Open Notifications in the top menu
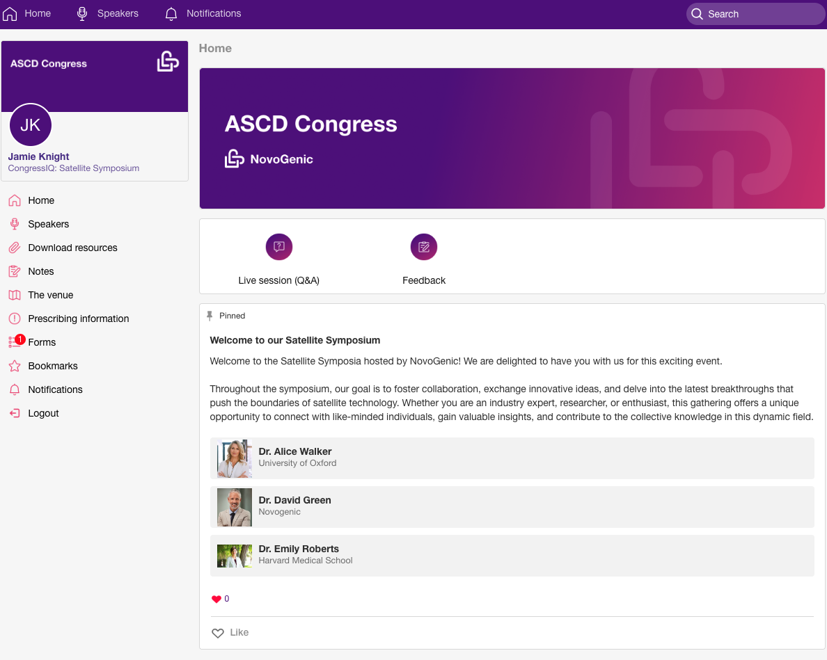 point(214,14)
